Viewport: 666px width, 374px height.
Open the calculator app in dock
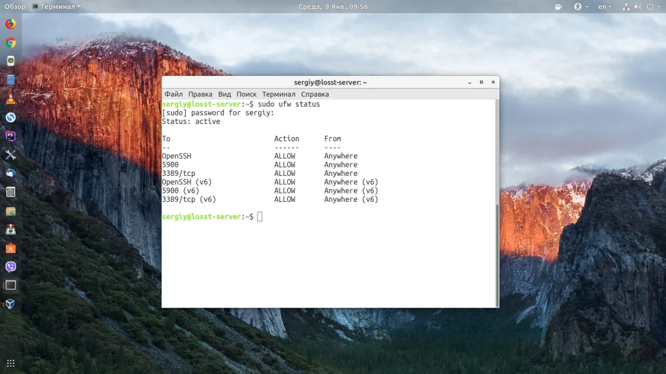pos(10,192)
